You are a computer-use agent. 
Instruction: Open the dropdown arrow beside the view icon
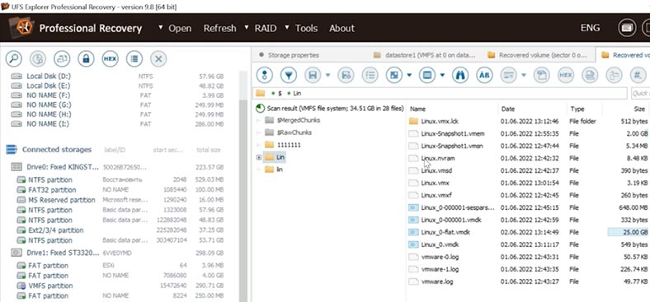point(442,75)
